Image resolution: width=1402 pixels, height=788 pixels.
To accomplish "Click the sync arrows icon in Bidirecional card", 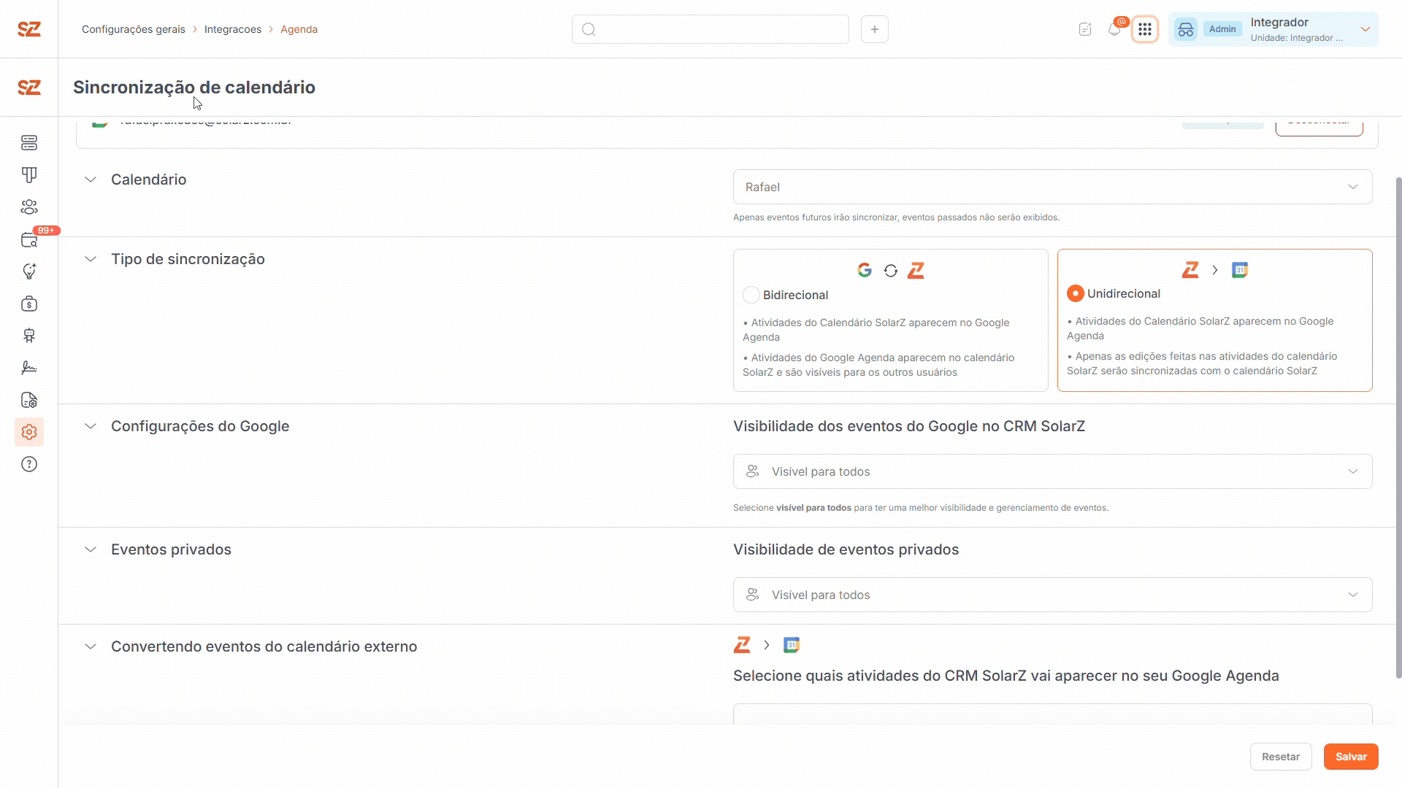I will click(x=891, y=271).
